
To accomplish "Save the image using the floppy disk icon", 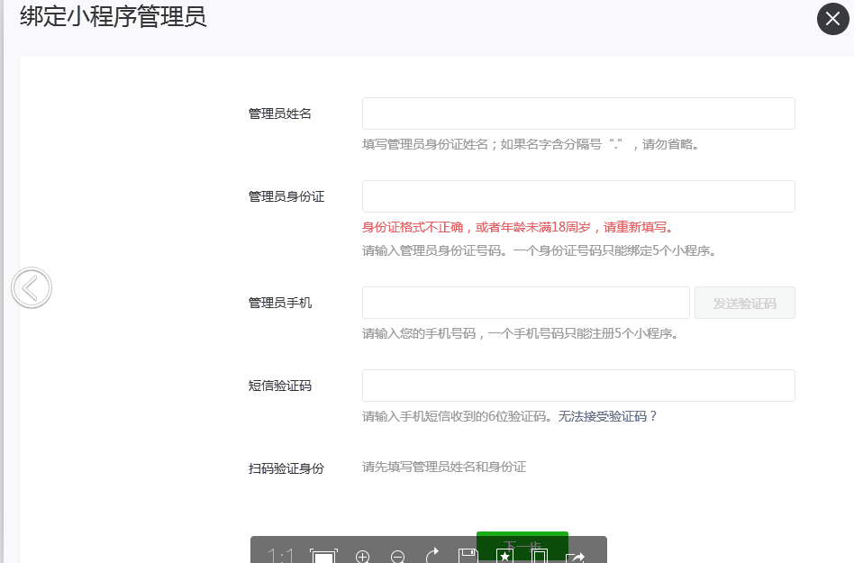I will click(x=468, y=557).
